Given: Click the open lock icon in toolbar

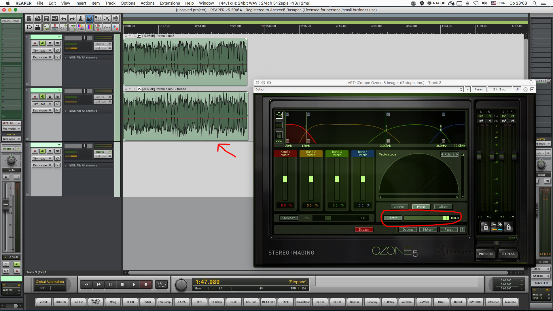Looking at the screenshot, I should [x=37, y=27].
